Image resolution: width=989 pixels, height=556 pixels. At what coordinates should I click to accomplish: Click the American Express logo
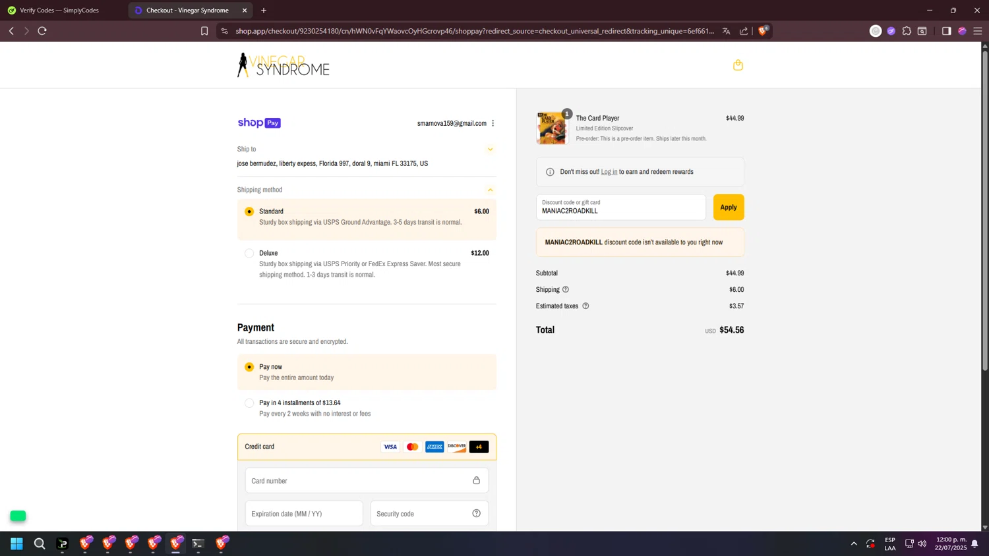435,447
